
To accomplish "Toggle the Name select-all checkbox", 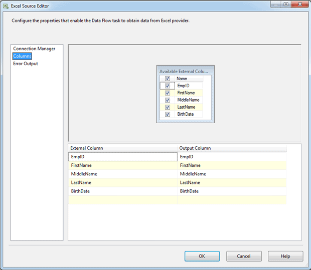I will tap(168, 79).
